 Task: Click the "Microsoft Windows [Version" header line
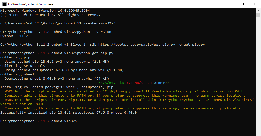point(46,10)
